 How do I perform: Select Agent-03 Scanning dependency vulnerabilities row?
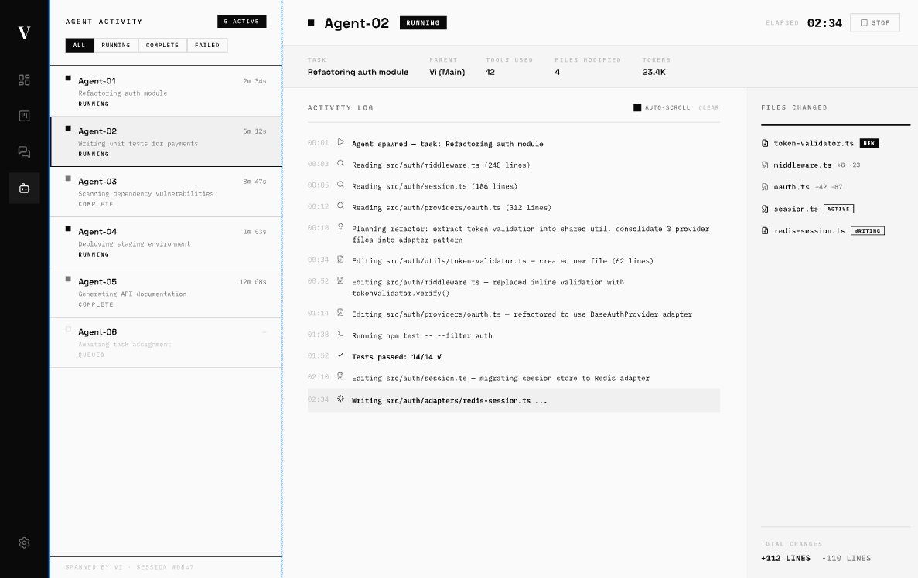click(166, 192)
